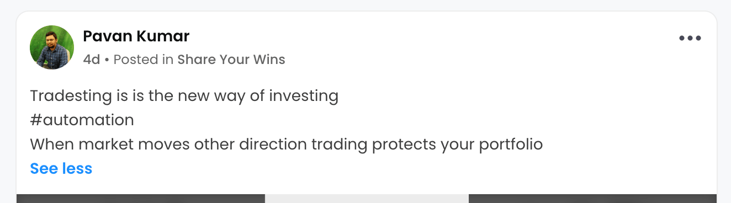The width and height of the screenshot is (731, 203).
Task: Click the 'Posted in' label text
Action: pyautogui.click(x=144, y=60)
